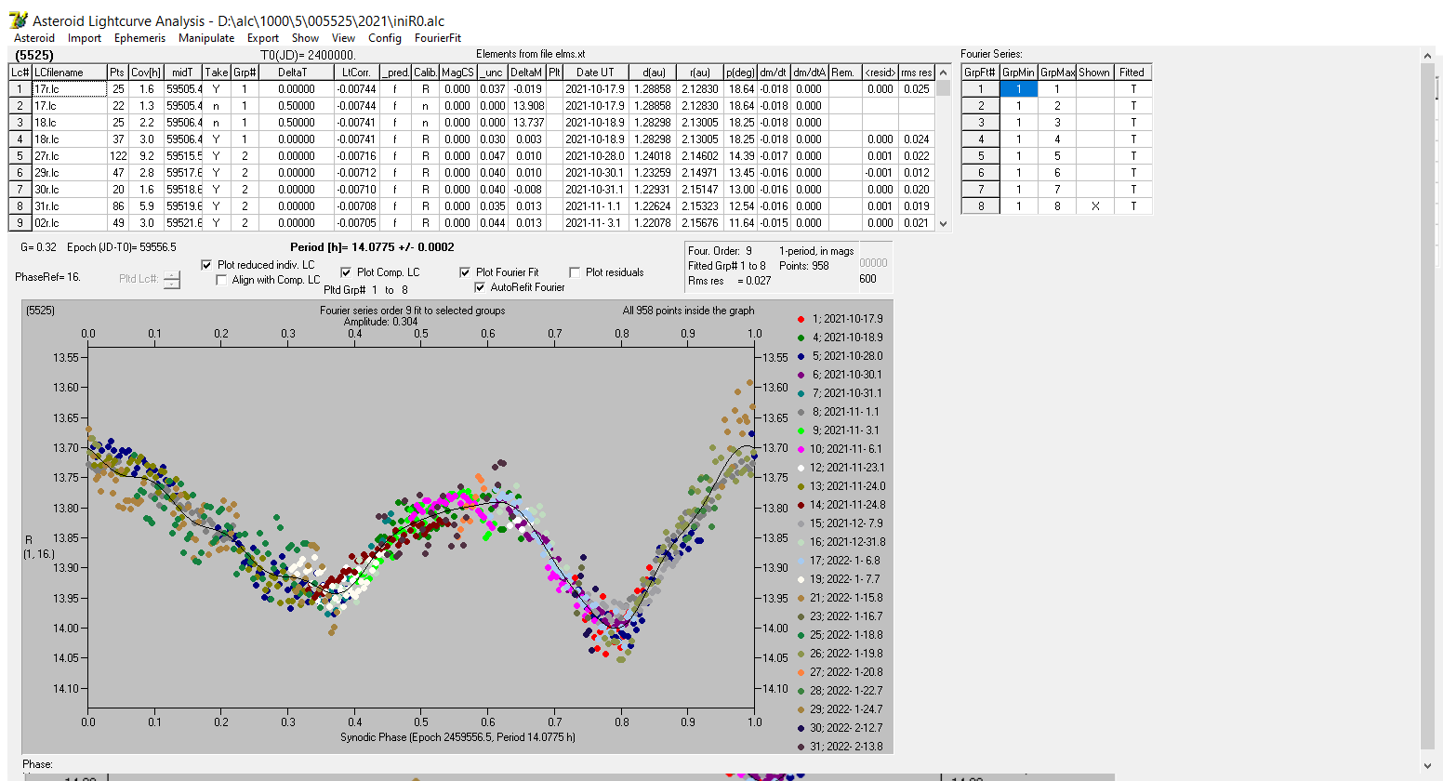Open the View menu
This screenshot has width=1443, height=781.
(x=343, y=38)
